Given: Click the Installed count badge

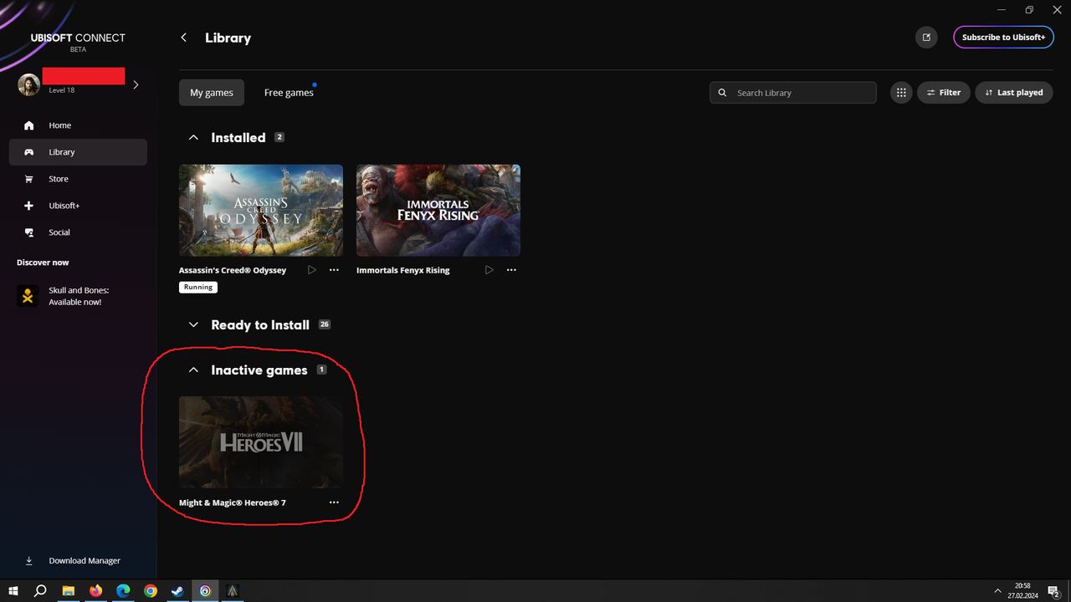Looking at the screenshot, I should coord(279,137).
